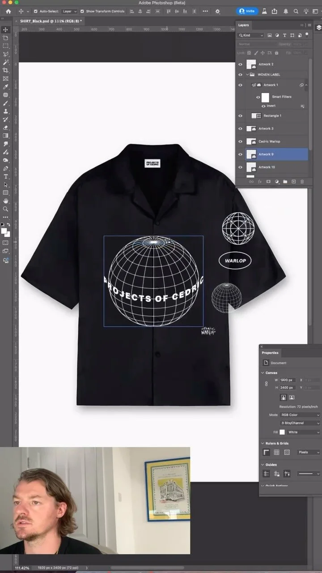The height and width of the screenshot is (573, 322).
Task: Select the Frame tool
Action: pyautogui.click(x=6, y=78)
